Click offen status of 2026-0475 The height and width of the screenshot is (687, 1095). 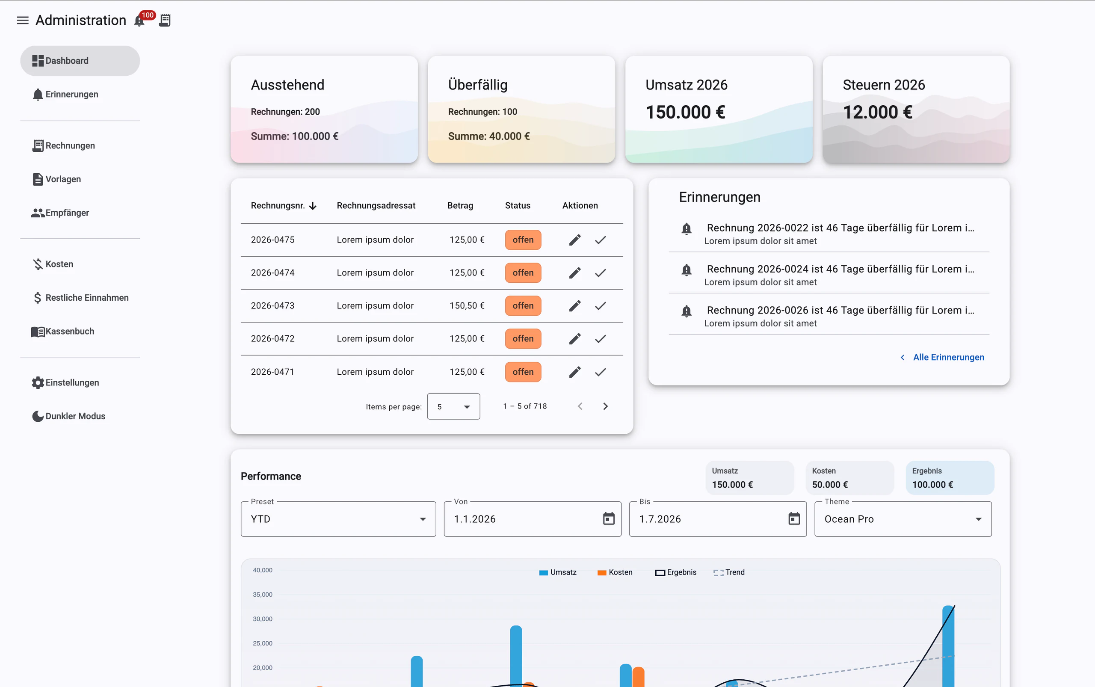[523, 240]
